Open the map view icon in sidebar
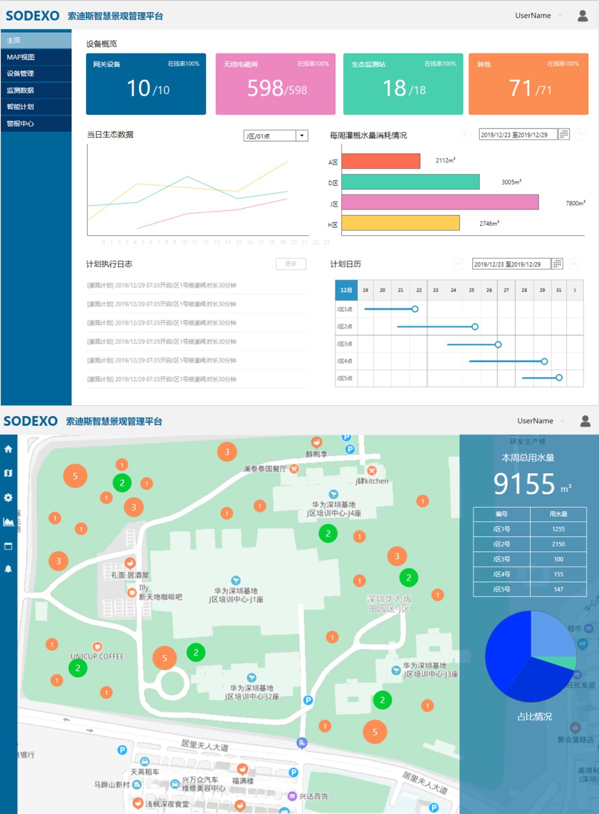599x814 pixels. (8, 473)
